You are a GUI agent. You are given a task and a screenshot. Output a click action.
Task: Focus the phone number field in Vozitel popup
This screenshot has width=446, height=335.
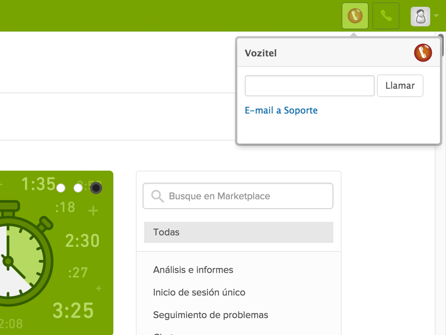(309, 85)
